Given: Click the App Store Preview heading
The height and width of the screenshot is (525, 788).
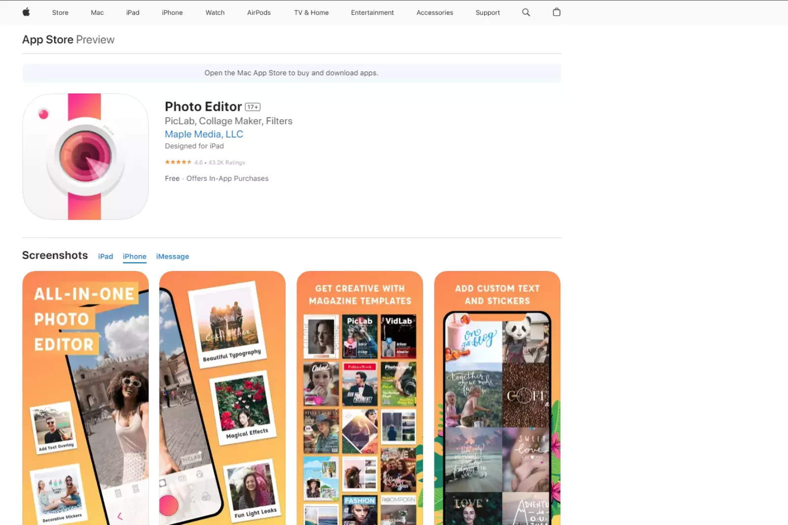Looking at the screenshot, I should [68, 40].
